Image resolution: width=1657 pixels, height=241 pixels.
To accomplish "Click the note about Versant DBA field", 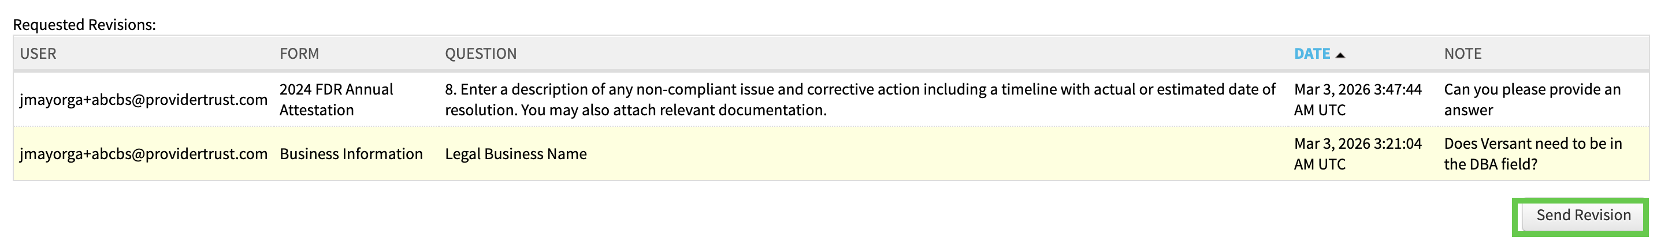I will coord(1532,155).
